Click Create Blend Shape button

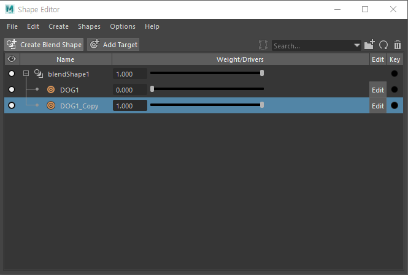(x=44, y=45)
